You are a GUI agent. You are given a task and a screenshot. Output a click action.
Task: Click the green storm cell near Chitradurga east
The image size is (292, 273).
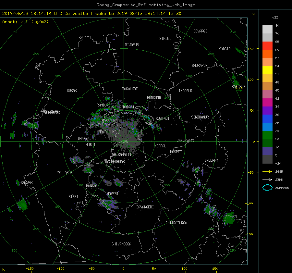click(229, 219)
